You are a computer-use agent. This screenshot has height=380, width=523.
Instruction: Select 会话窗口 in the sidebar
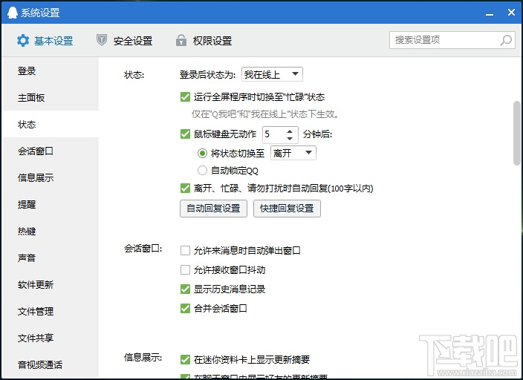pyautogui.click(x=51, y=151)
